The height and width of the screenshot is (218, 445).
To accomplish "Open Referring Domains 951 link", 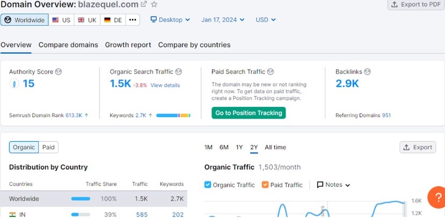I will click(386, 115).
